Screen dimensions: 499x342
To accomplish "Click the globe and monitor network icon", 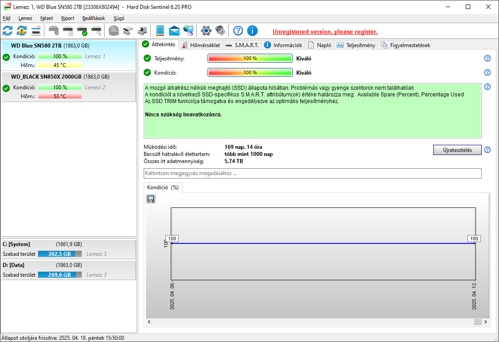I will pos(189,31).
